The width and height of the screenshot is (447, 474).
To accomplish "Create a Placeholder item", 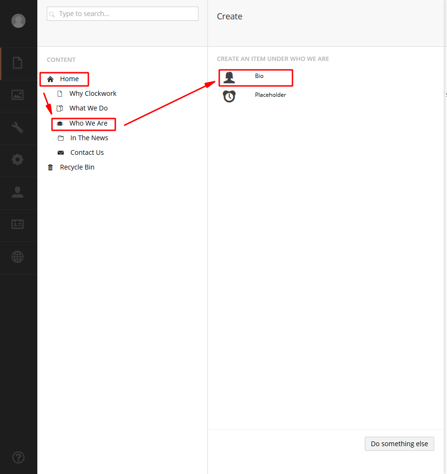I will coord(270,95).
